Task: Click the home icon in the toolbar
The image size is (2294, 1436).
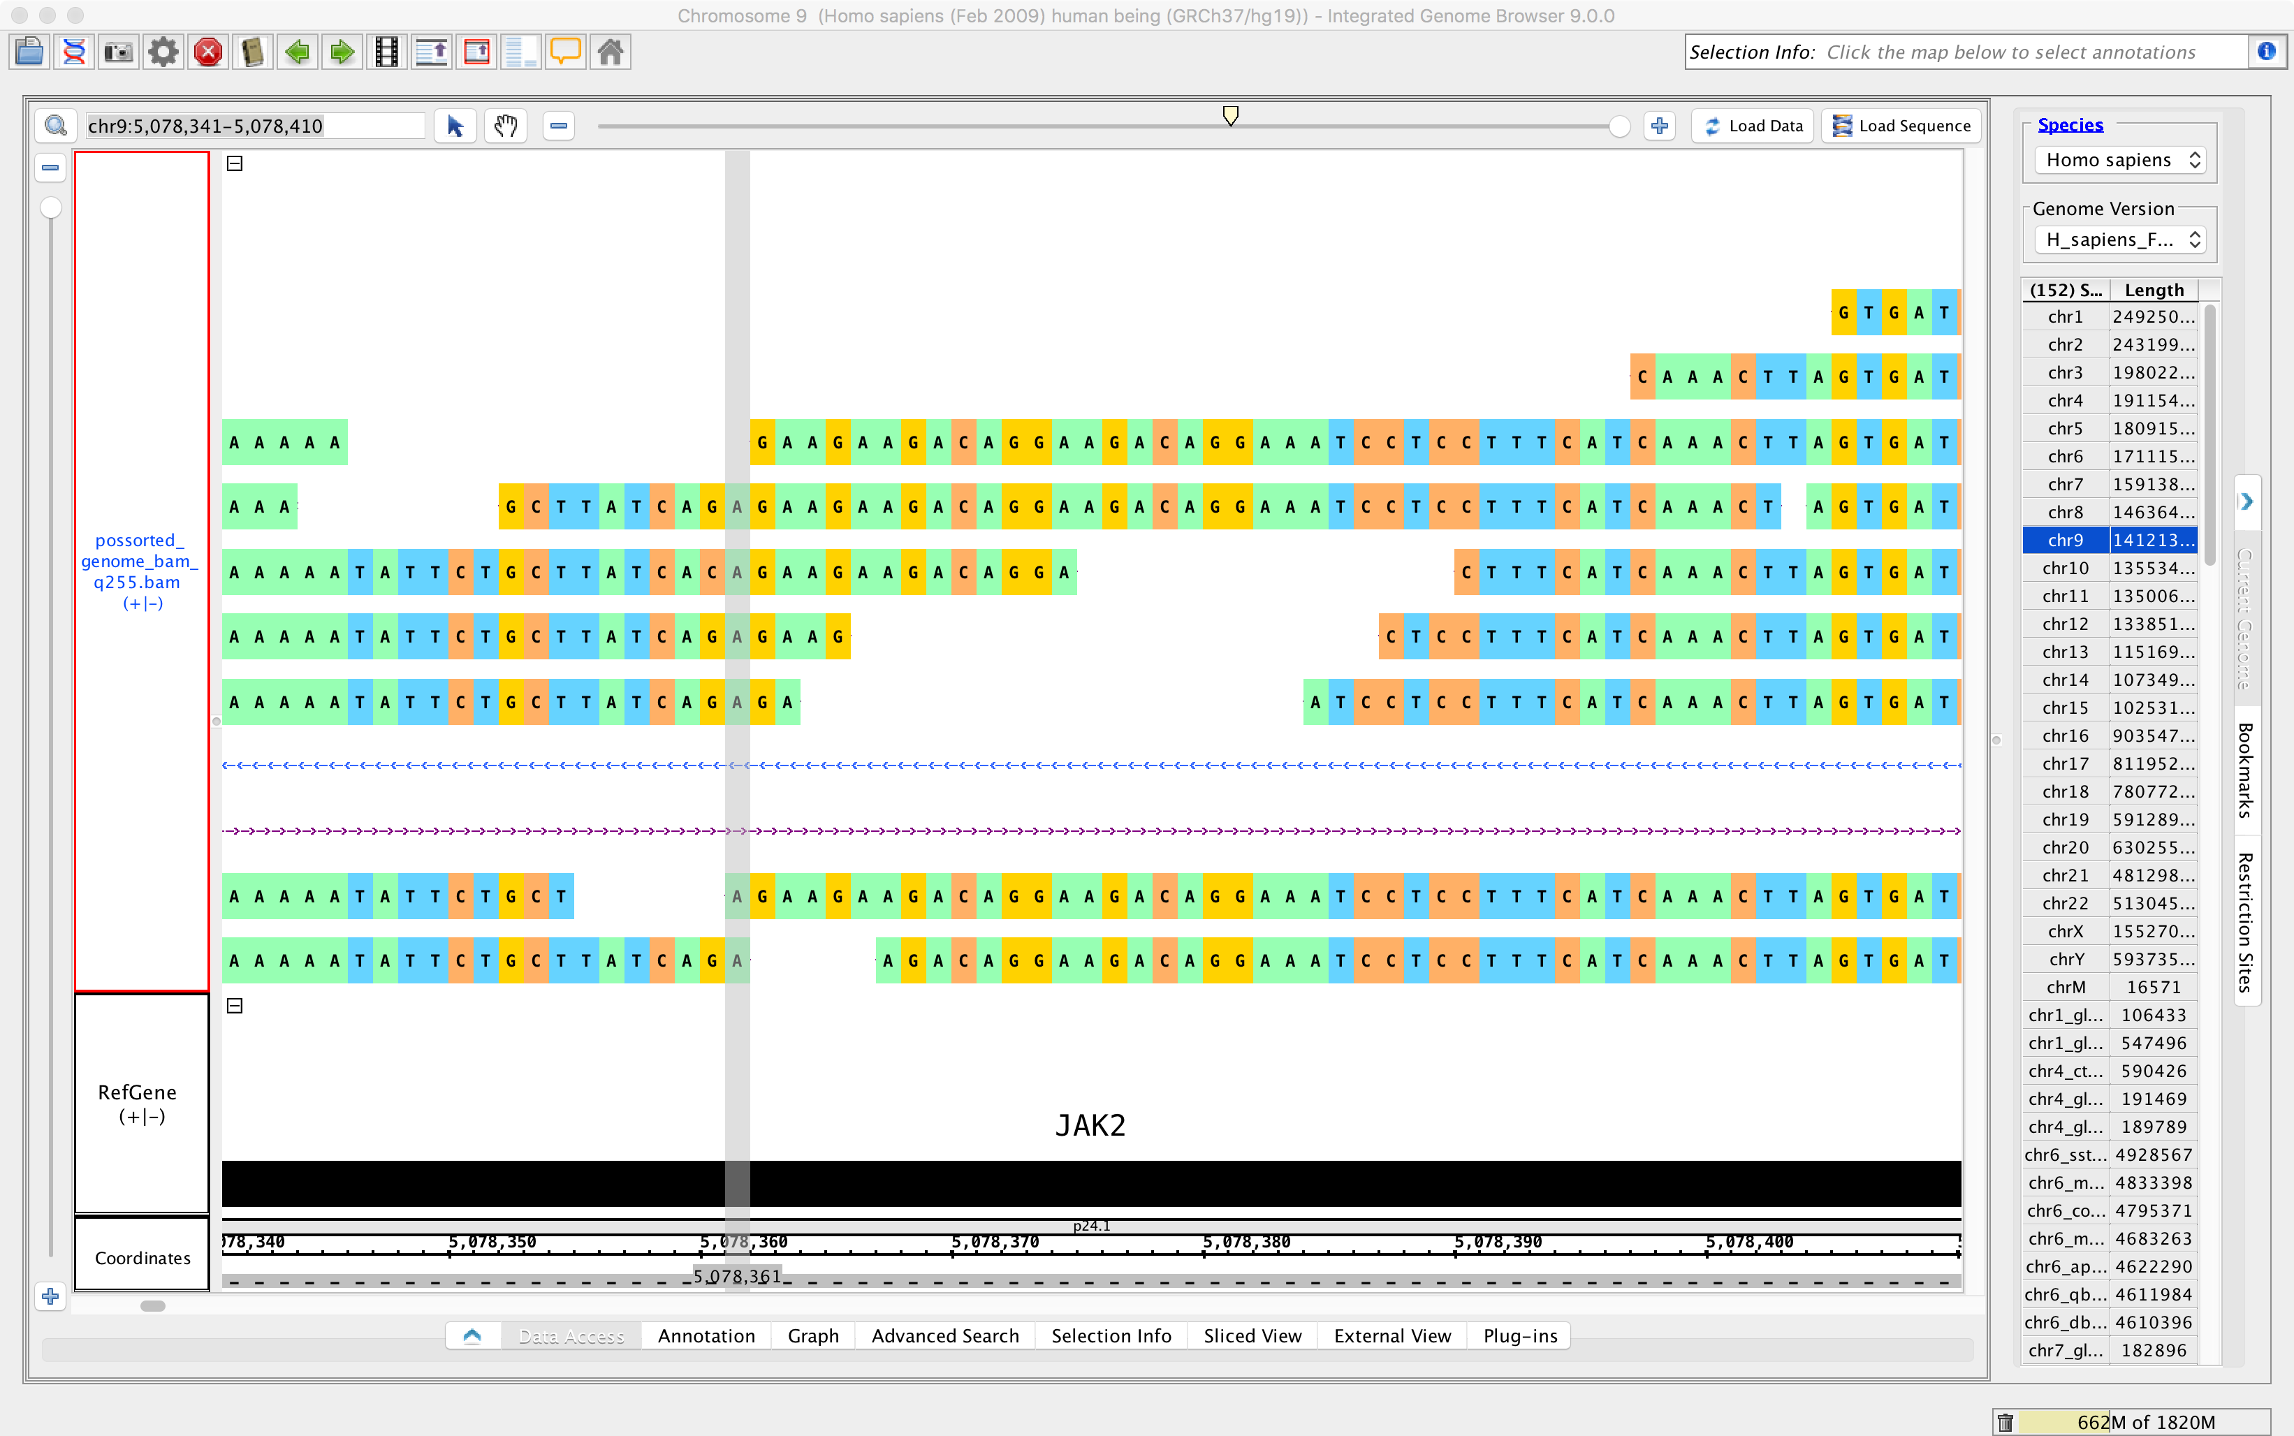Action: (x=610, y=51)
